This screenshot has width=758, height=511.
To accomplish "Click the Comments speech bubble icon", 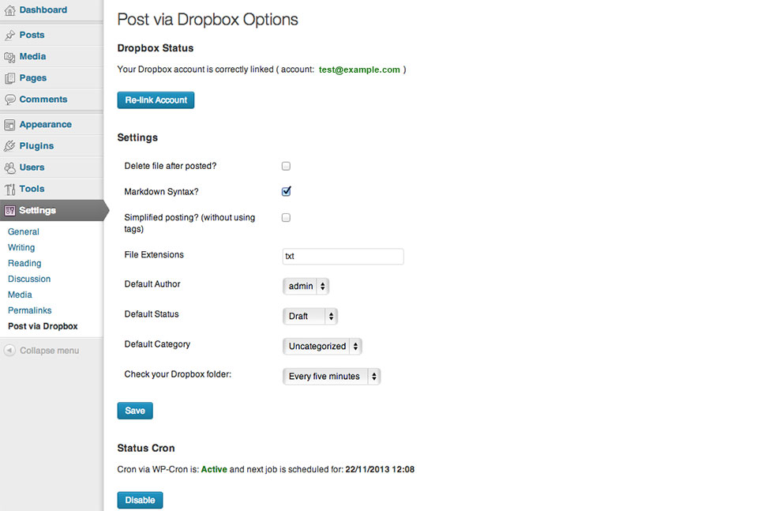I will pos(9,100).
